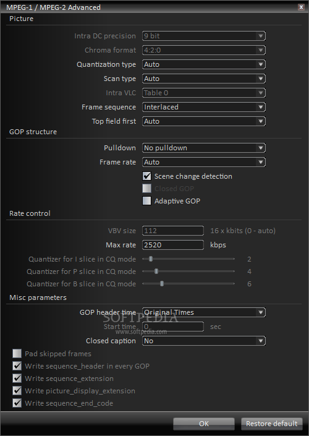
Task: Adjust the I slice quantizer slider
Action: click(151, 259)
